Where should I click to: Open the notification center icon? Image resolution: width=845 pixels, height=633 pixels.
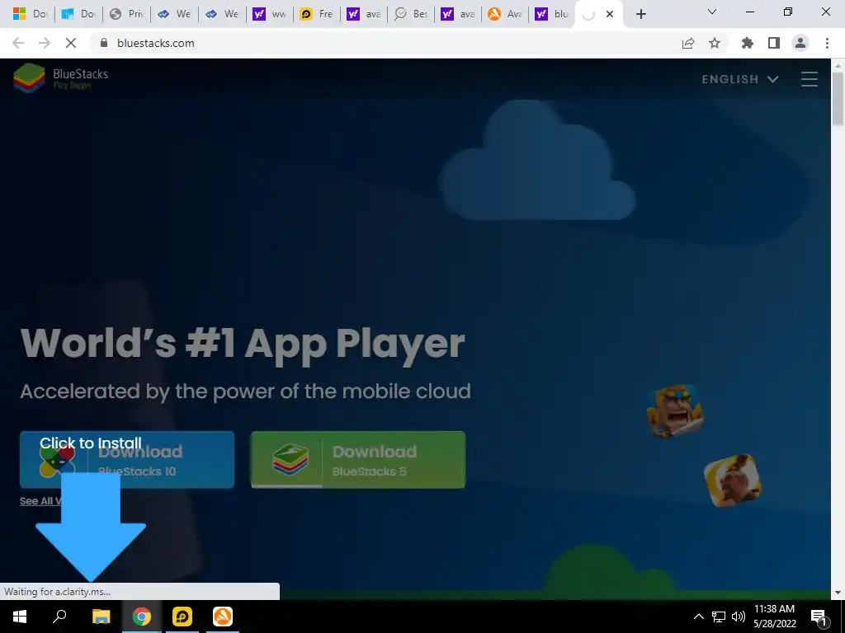(819, 617)
